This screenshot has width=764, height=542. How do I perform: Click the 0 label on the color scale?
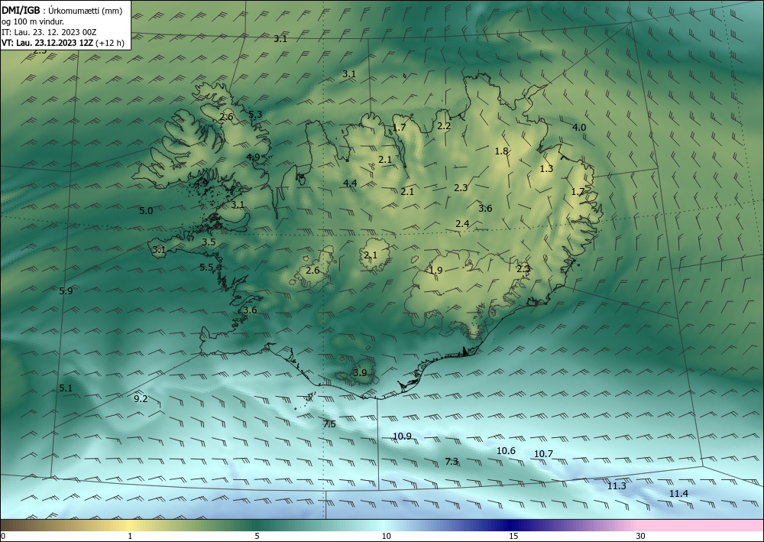[3, 536]
